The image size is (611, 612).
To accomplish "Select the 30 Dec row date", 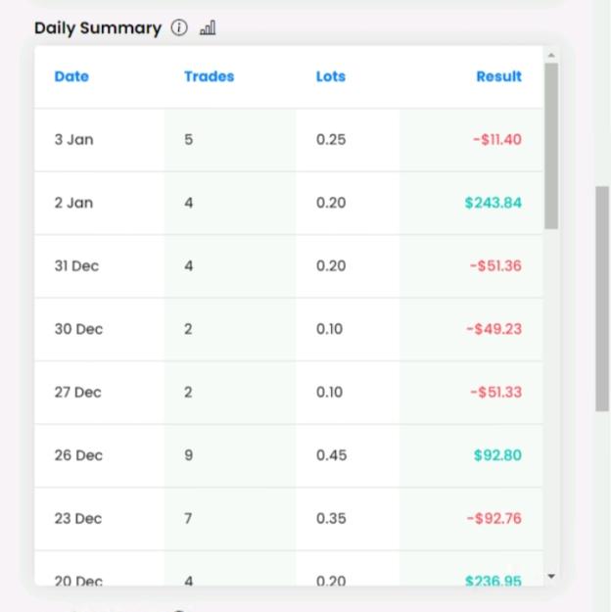I will coord(78,329).
